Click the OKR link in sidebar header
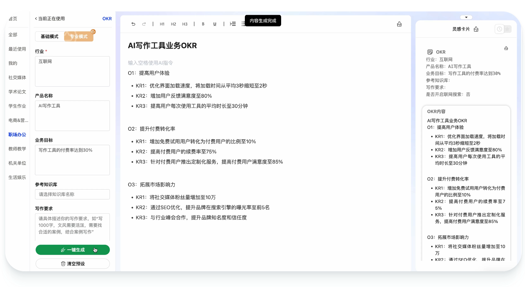This screenshot has height=287, width=525. (x=107, y=19)
